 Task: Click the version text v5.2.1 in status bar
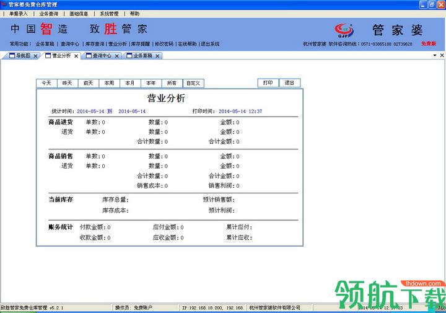[x=56, y=308]
